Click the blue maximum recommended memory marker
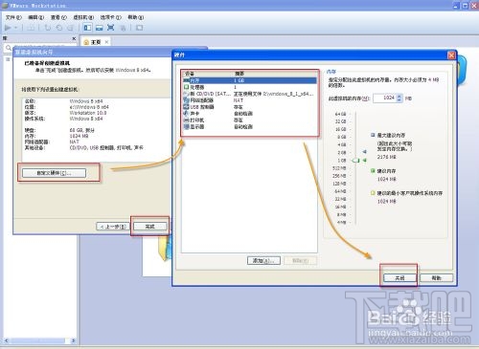The width and height of the screenshot is (479, 349). coord(364,152)
